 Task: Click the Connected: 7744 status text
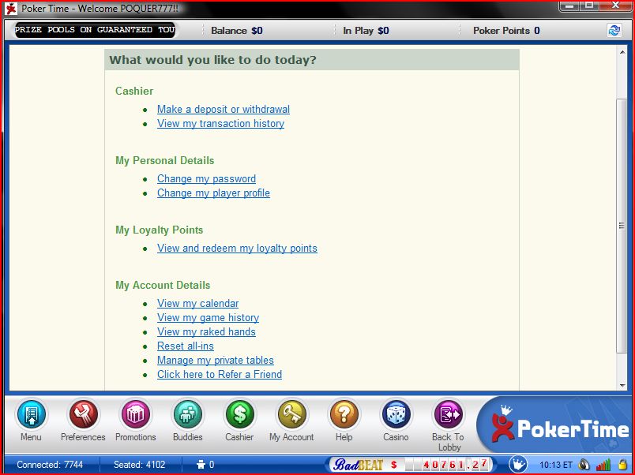click(x=50, y=465)
